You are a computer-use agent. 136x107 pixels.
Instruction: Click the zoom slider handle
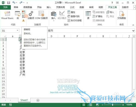pyautogui.click(x=113, y=105)
